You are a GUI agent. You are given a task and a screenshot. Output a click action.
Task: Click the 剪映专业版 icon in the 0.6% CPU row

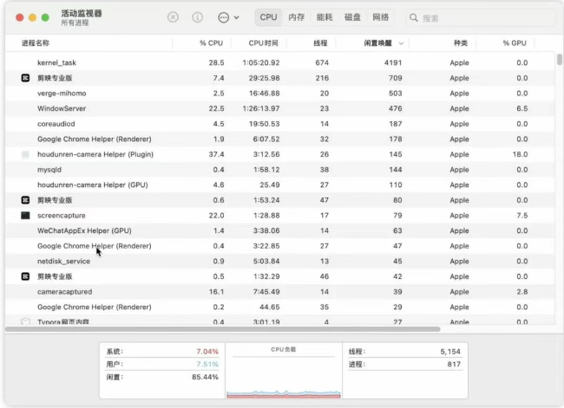(x=25, y=200)
